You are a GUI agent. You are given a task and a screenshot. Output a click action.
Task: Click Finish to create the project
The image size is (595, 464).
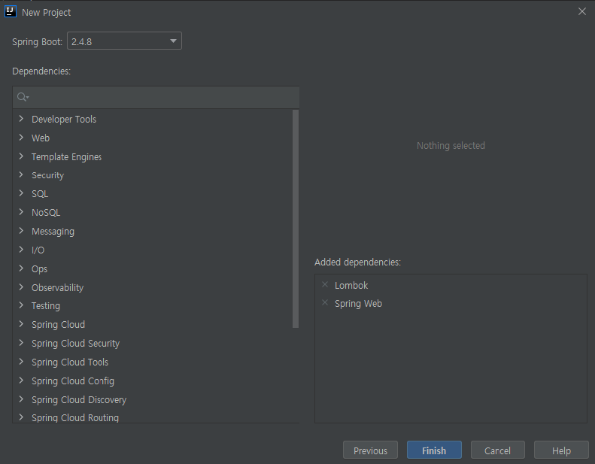pyautogui.click(x=434, y=450)
